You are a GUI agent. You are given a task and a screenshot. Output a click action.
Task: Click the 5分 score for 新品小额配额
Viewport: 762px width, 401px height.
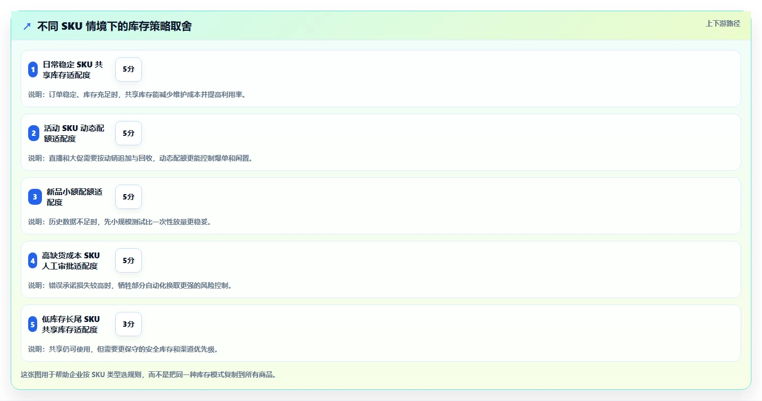point(129,197)
